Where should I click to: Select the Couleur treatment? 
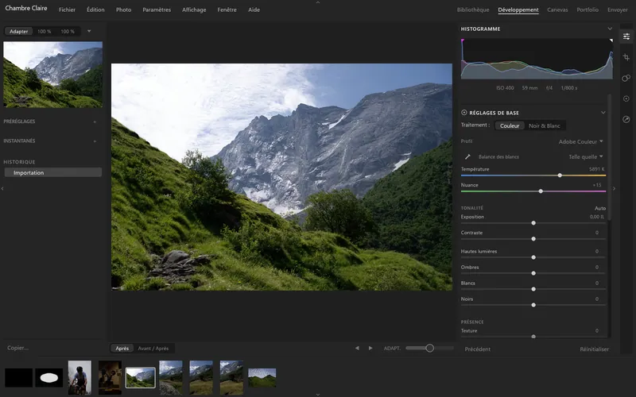(x=510, y=125)
